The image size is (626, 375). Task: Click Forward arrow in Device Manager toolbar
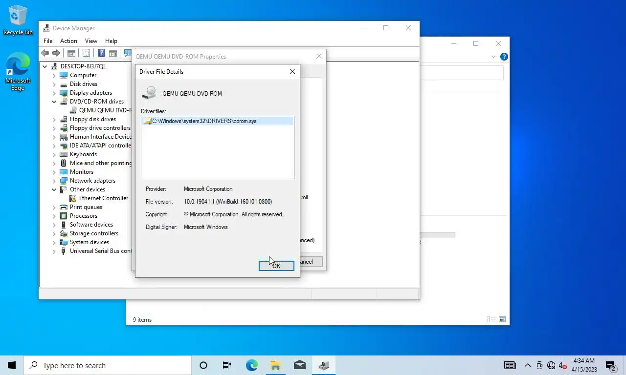(56, 53)
